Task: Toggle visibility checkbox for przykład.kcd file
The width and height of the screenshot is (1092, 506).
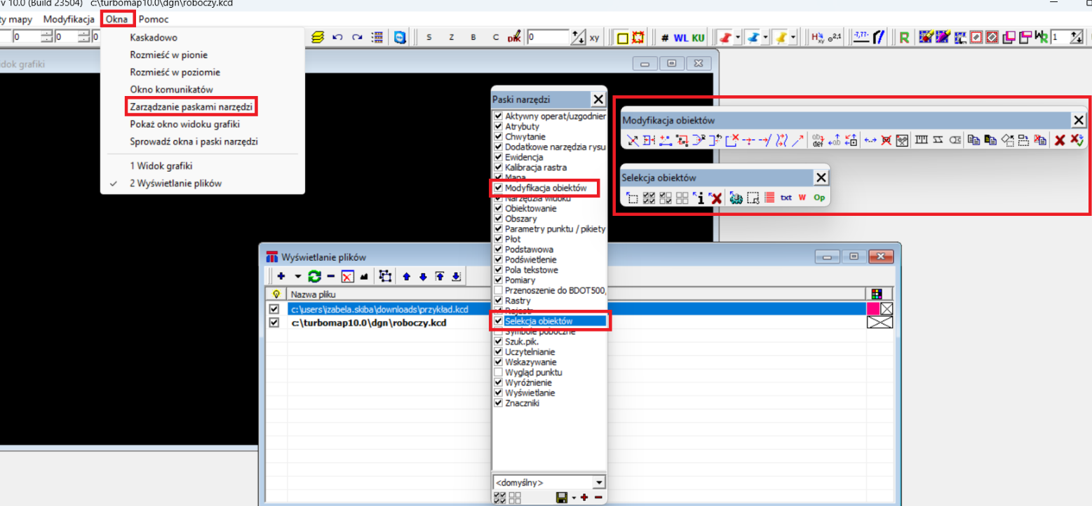Action: pyautogui.click(x=274, y=309)
